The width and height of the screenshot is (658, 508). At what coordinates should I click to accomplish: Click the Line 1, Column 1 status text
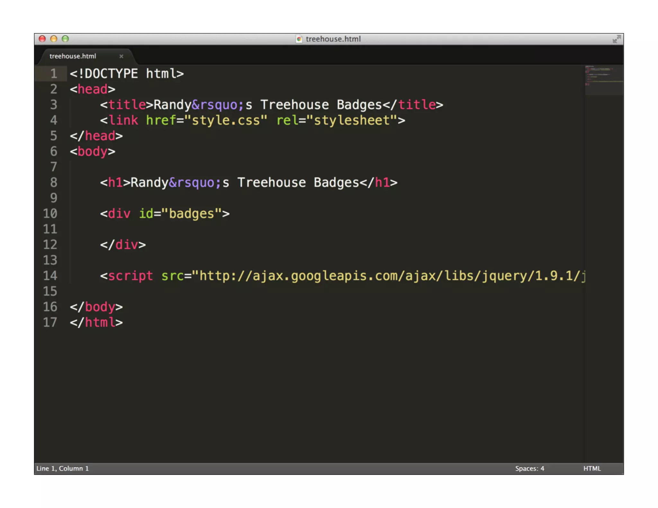[63, 468]
